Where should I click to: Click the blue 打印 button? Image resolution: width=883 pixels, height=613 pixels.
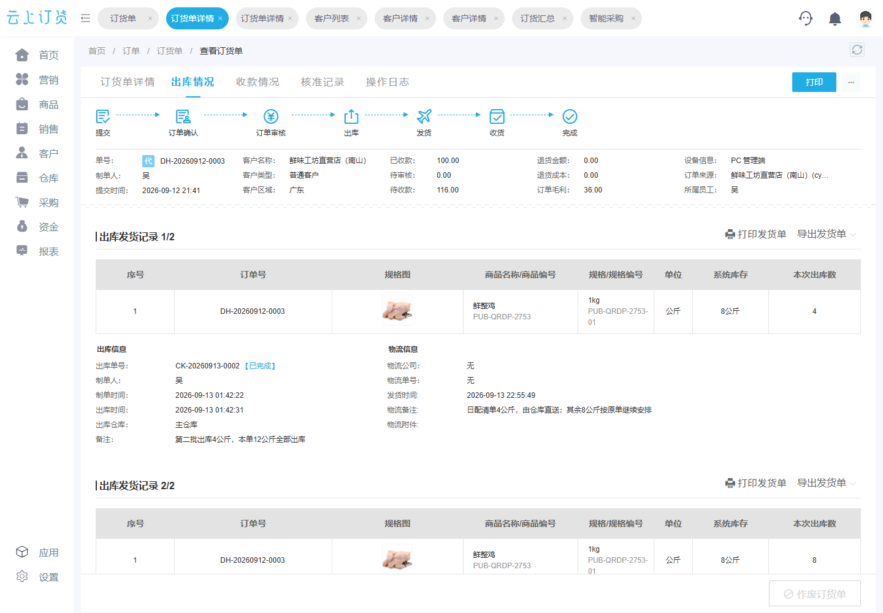[x=814, y=82]
